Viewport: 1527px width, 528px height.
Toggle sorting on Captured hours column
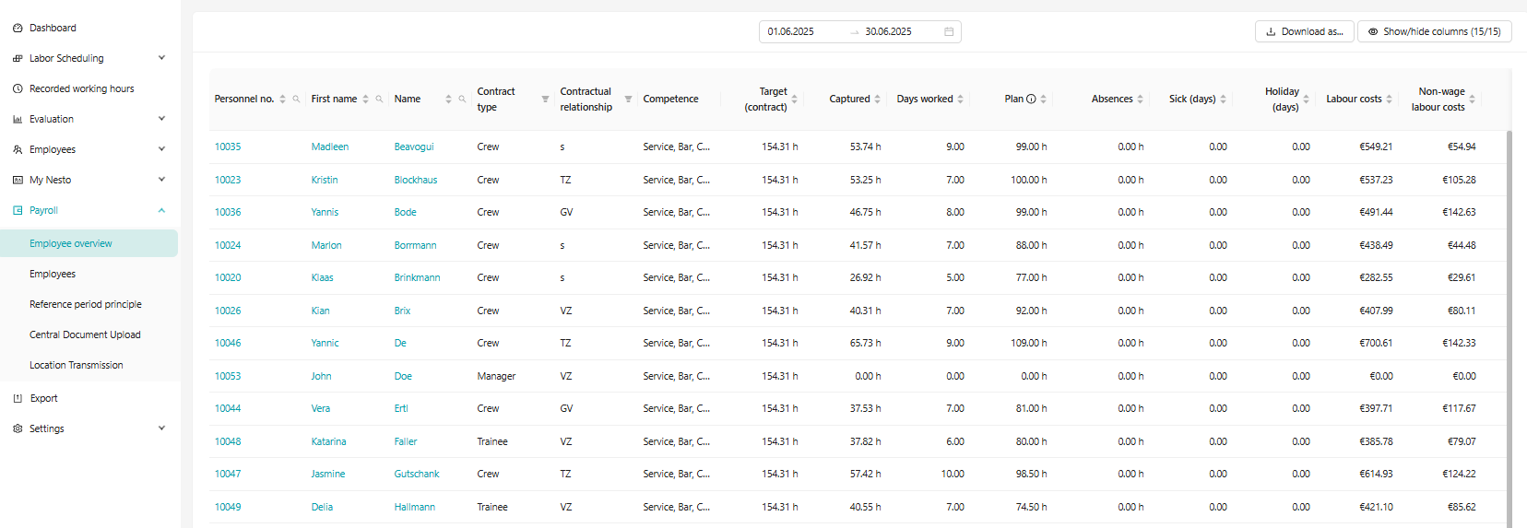[x=877, y=100]
